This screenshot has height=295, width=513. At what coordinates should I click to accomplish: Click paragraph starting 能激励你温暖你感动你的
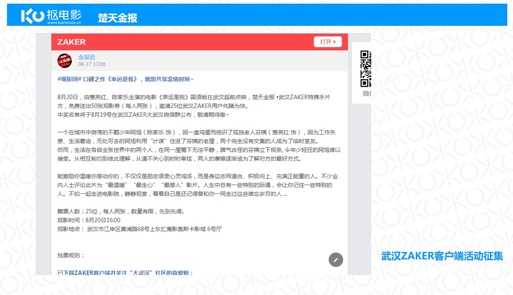click(198, 185)
